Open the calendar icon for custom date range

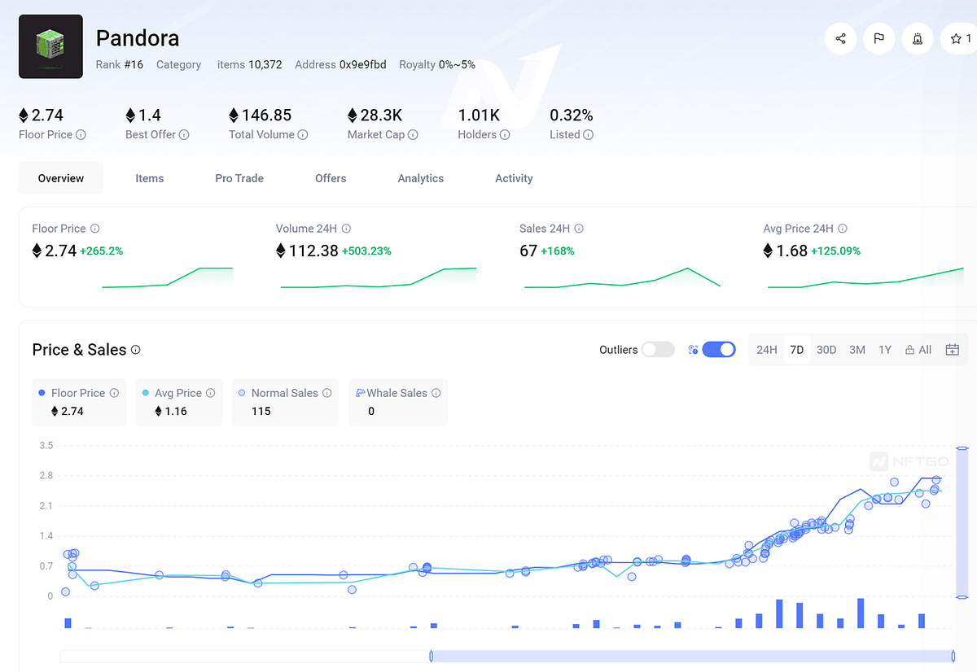(x=952, y=349)
